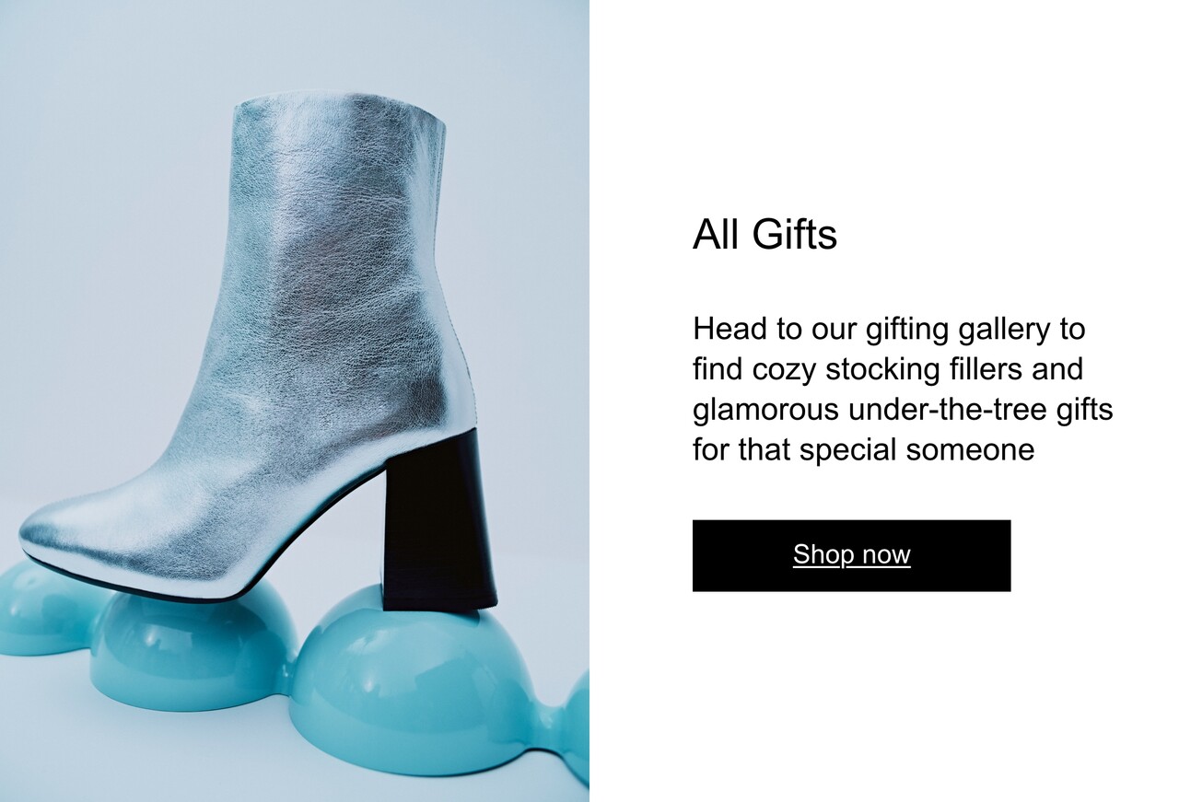Click the partial blue dome at left edge
Screen dimensions: 1179x802
tap(41, 612)
